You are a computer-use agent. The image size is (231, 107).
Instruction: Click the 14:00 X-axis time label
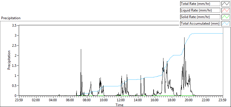point(138,100)
